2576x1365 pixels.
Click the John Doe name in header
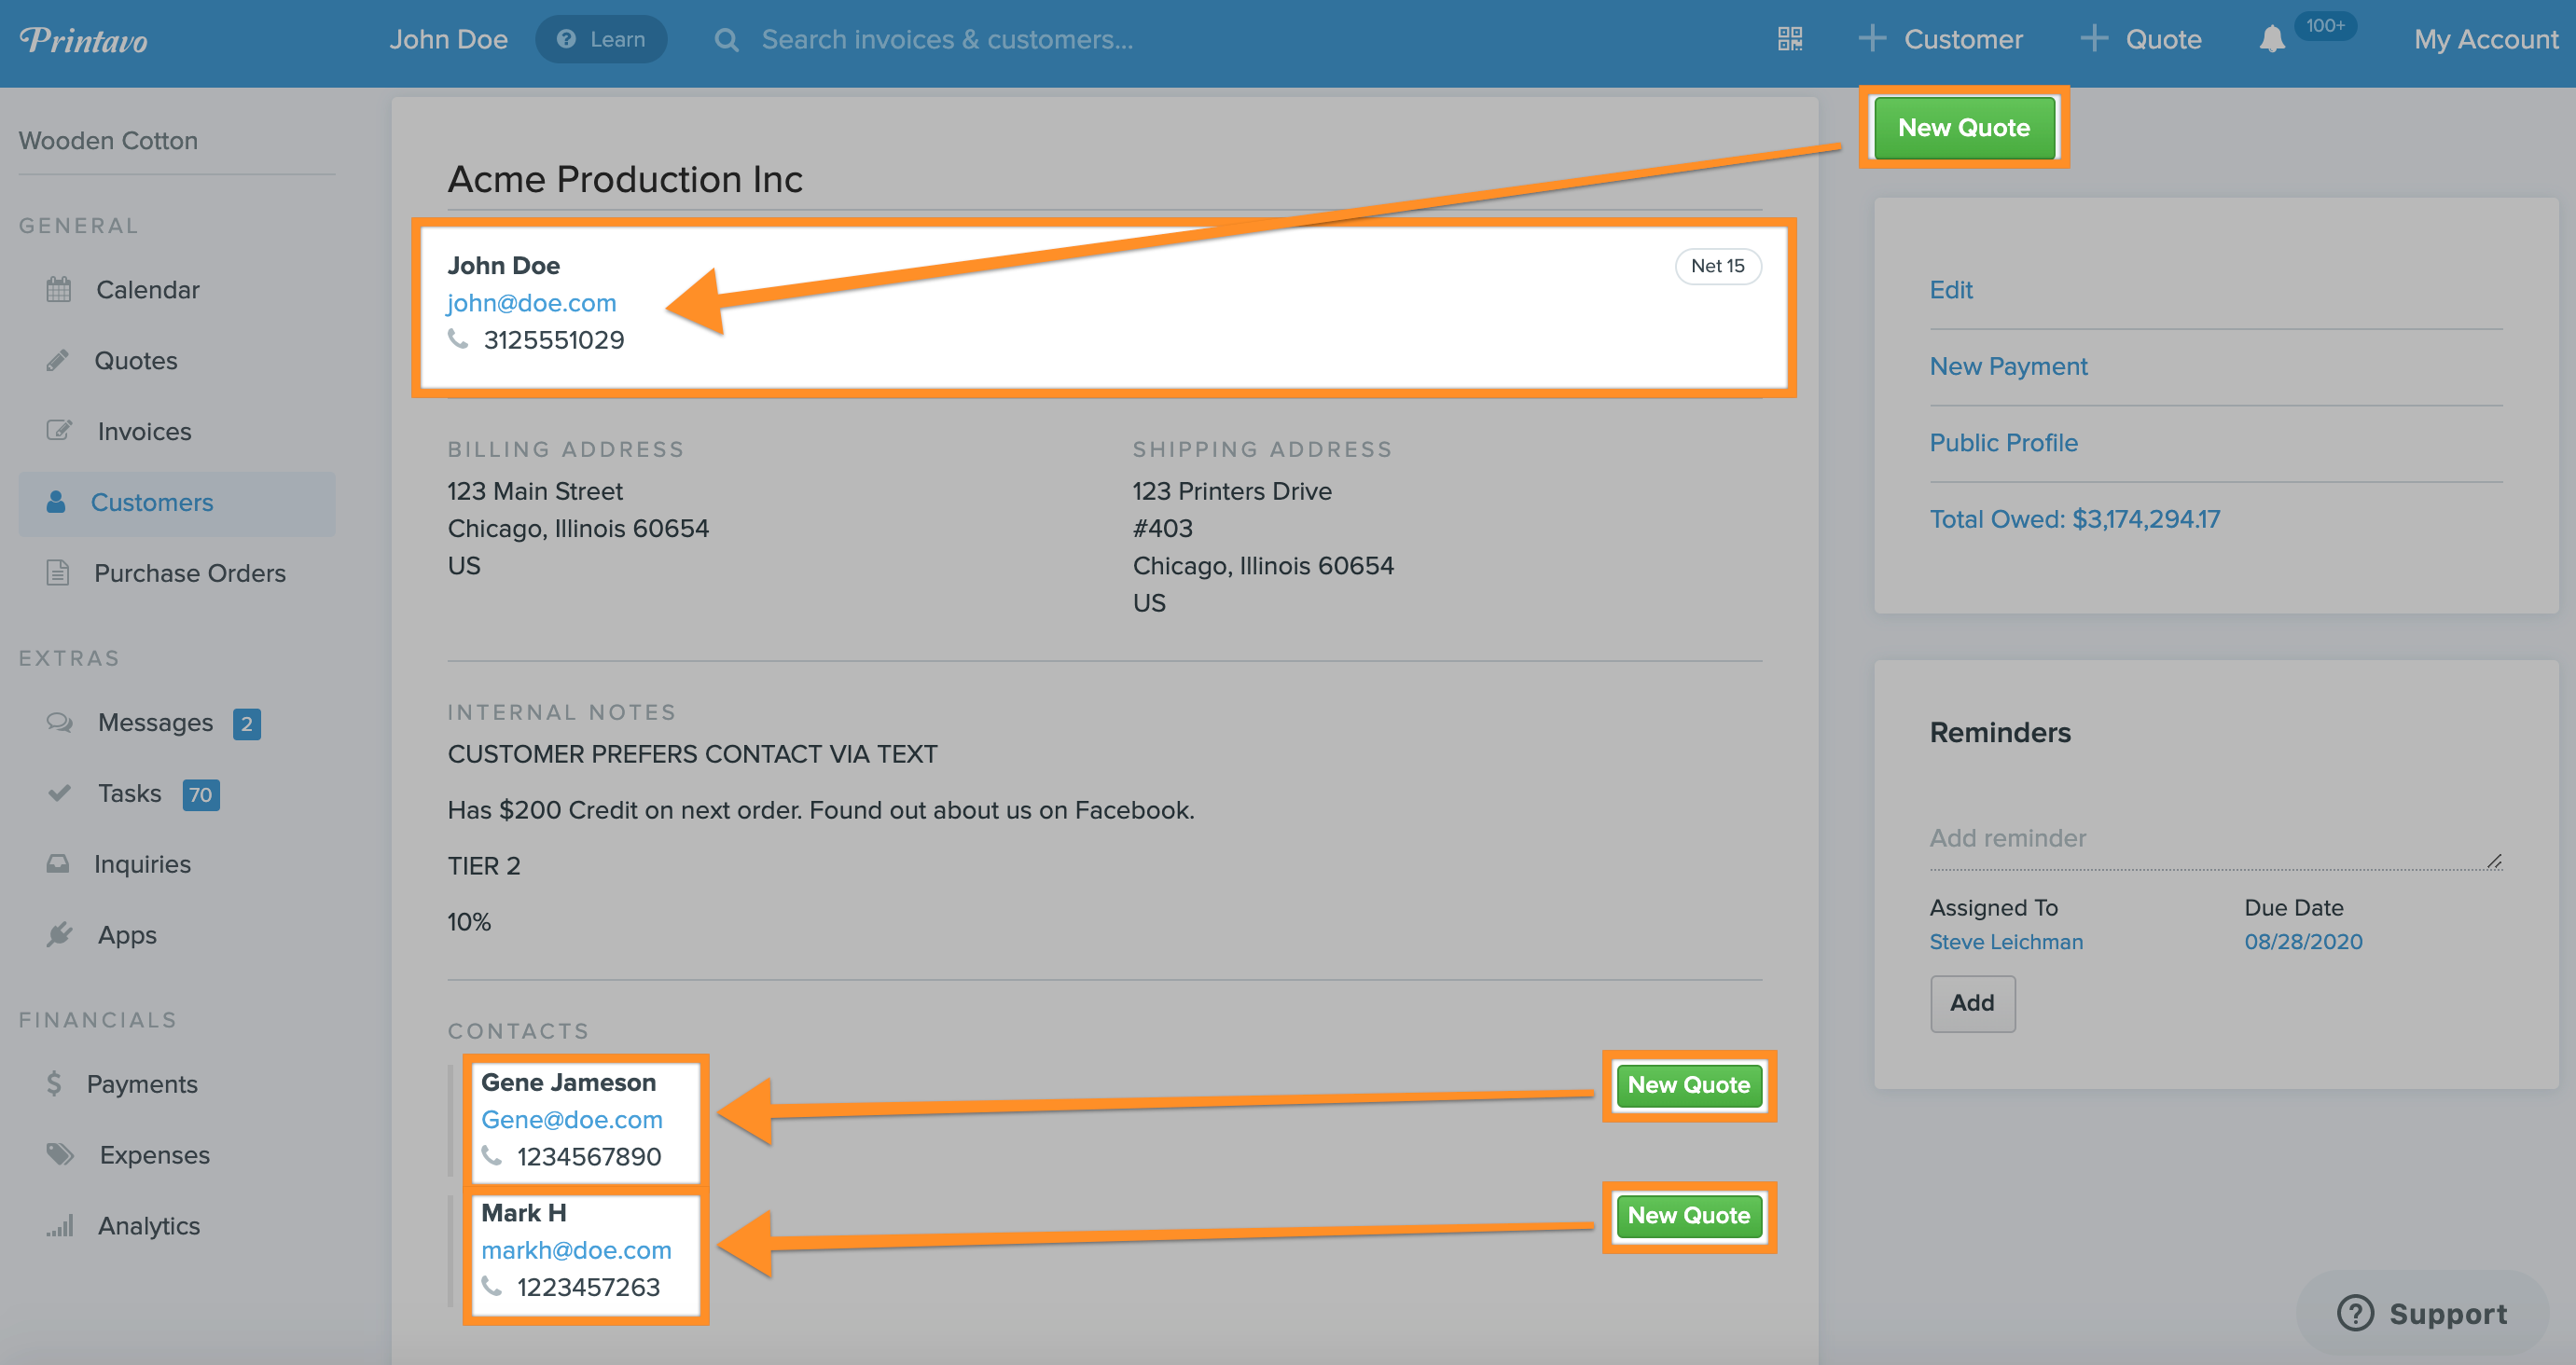point(449,40)
